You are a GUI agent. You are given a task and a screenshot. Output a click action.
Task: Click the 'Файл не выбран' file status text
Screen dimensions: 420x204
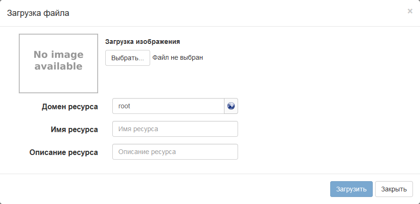coord(178,58)
